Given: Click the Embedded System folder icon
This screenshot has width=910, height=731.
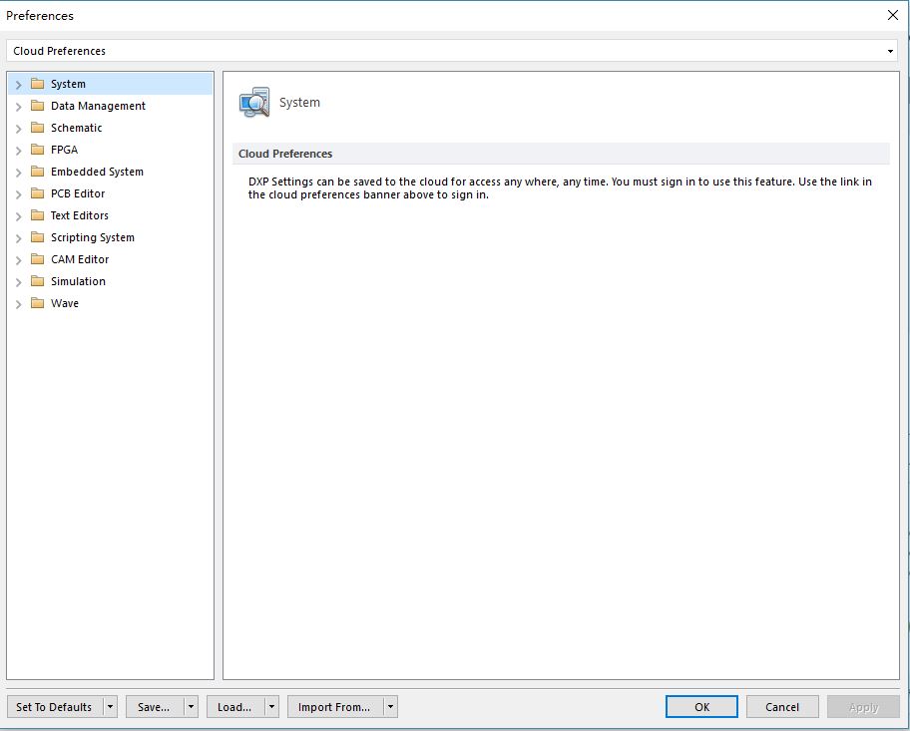Looking at the screenshot, I should (38, 172).
